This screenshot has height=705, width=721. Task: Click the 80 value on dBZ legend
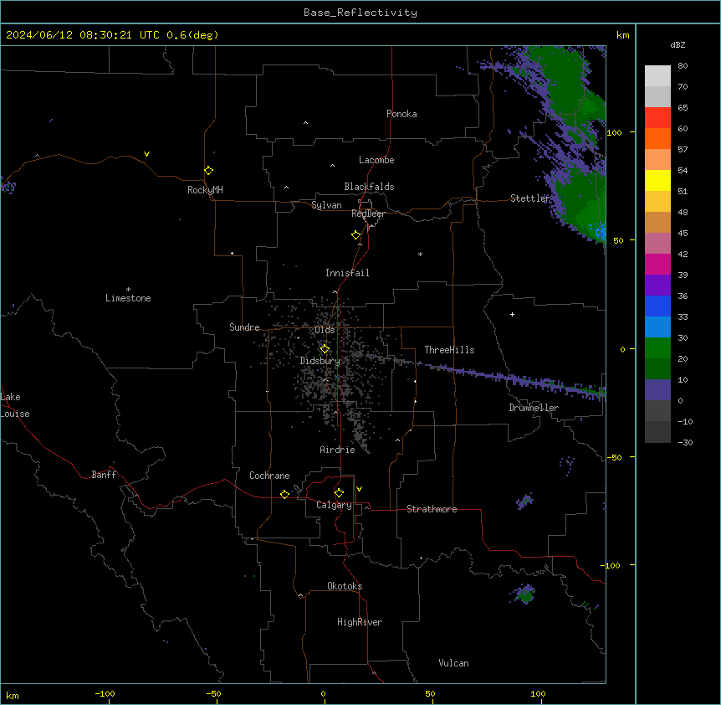[683, 66]
